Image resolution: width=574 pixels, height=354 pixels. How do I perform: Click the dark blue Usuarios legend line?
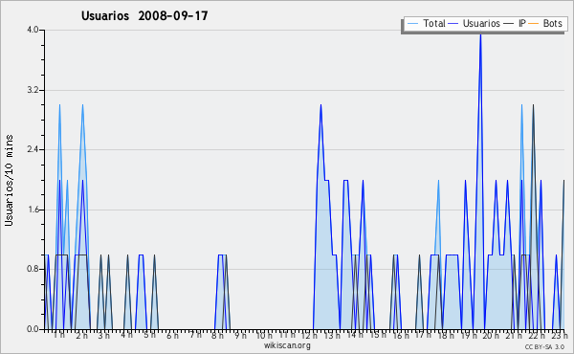click(x=453, y=24)
